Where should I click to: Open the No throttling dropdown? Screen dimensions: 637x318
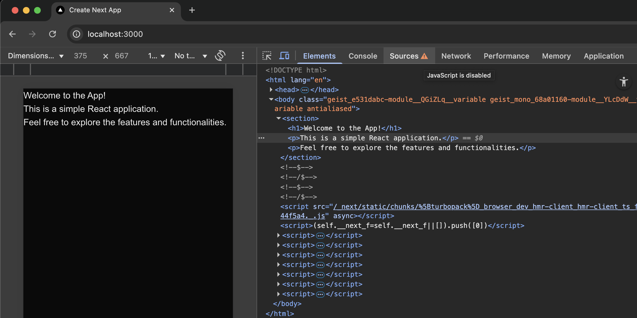191,56
